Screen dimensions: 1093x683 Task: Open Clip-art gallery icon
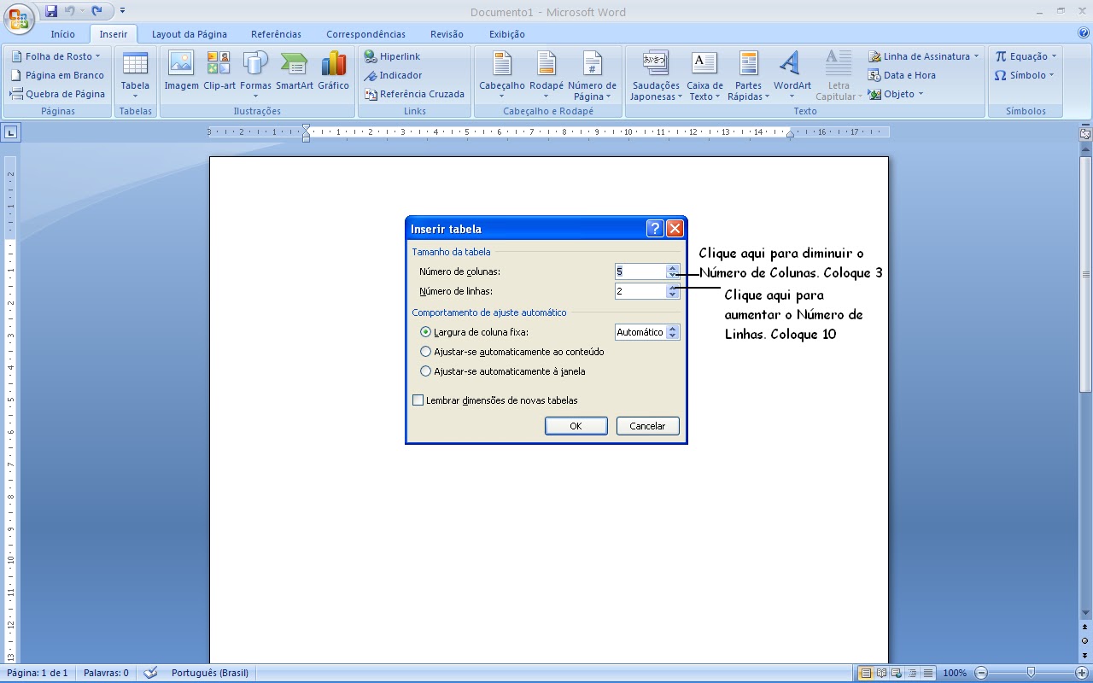[x=219, y=63]
